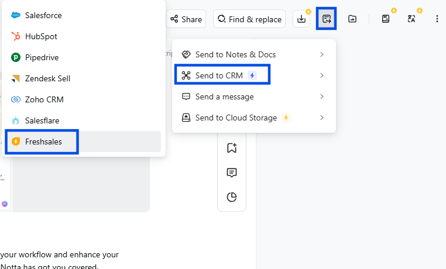This screenshot has height=269, width=446.
Task: Expand Send a message chevron
Action: 322,96
